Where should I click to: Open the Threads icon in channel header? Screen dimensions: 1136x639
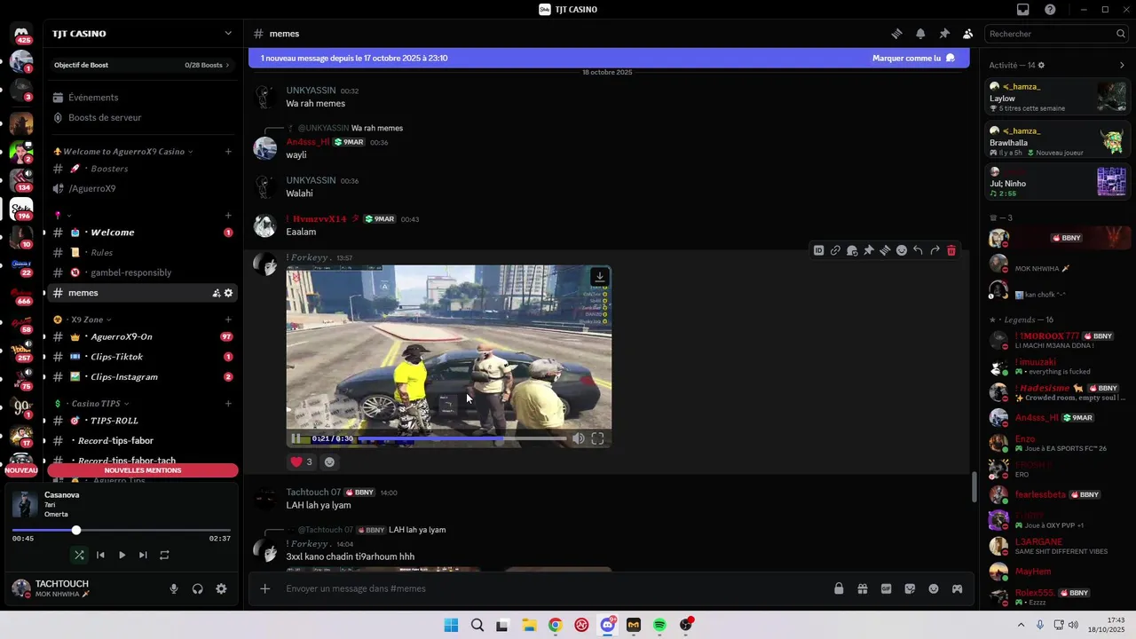tap(896, 34)
